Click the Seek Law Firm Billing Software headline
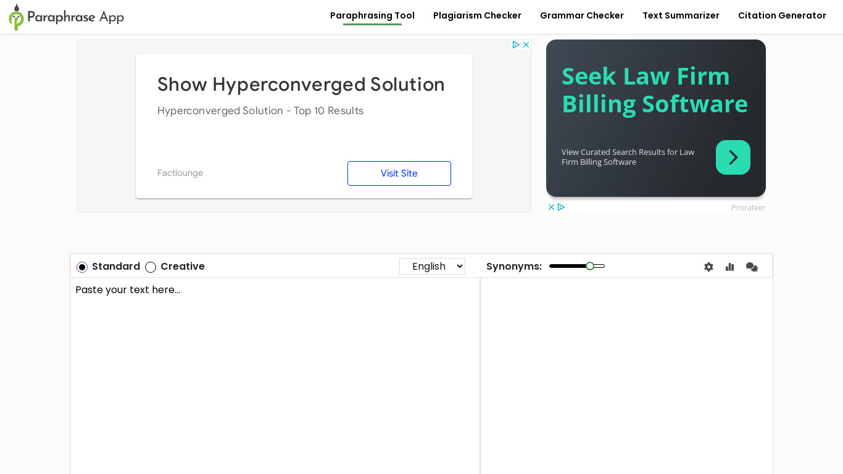 [x=654, y=90]
